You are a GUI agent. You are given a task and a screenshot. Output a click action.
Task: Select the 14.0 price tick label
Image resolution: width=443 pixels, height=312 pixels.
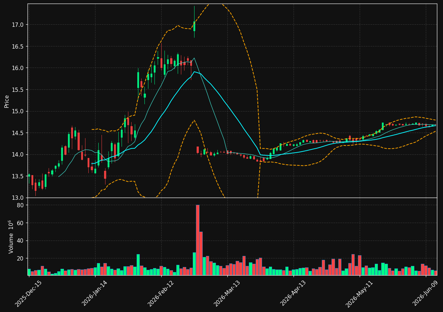[x=18, y=154]
